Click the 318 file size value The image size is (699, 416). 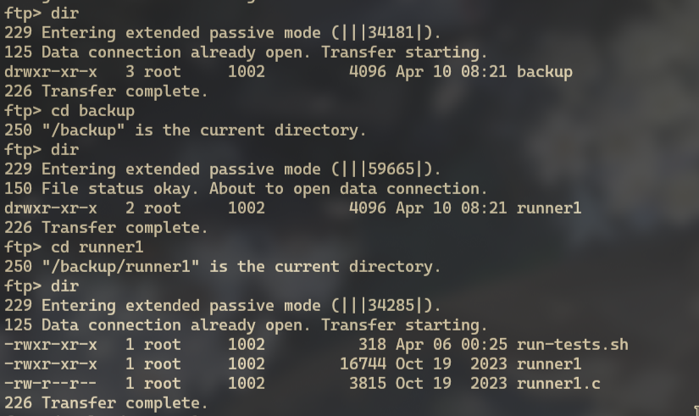point(372,345)
